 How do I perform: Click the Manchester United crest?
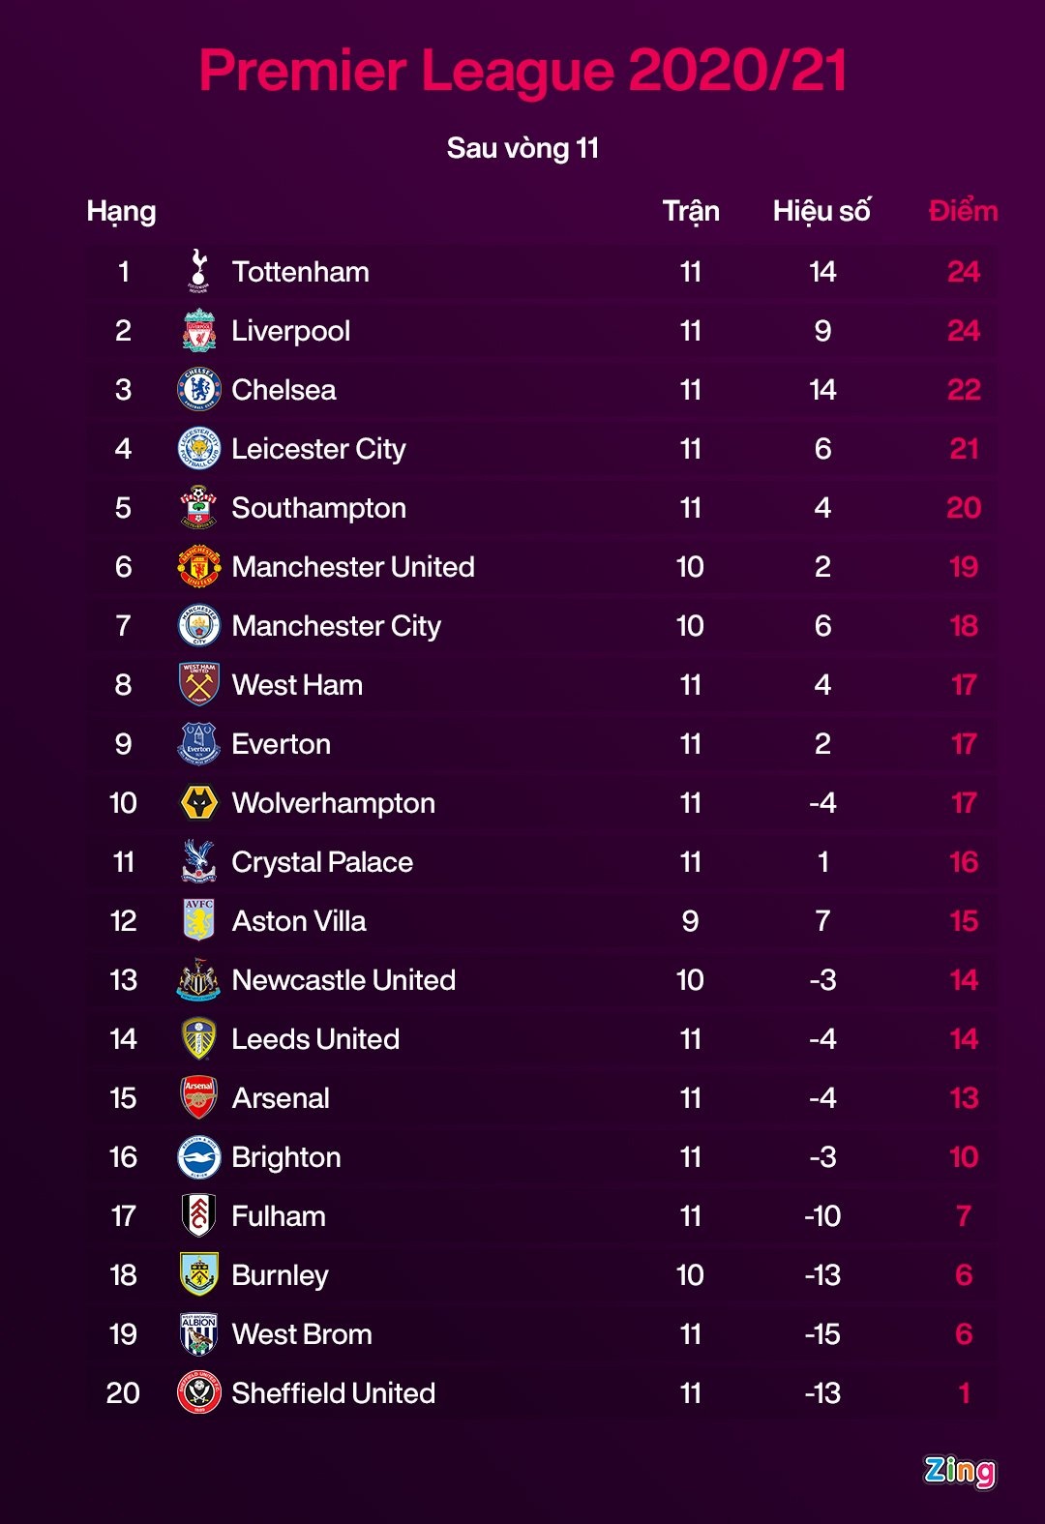[199, 567]
